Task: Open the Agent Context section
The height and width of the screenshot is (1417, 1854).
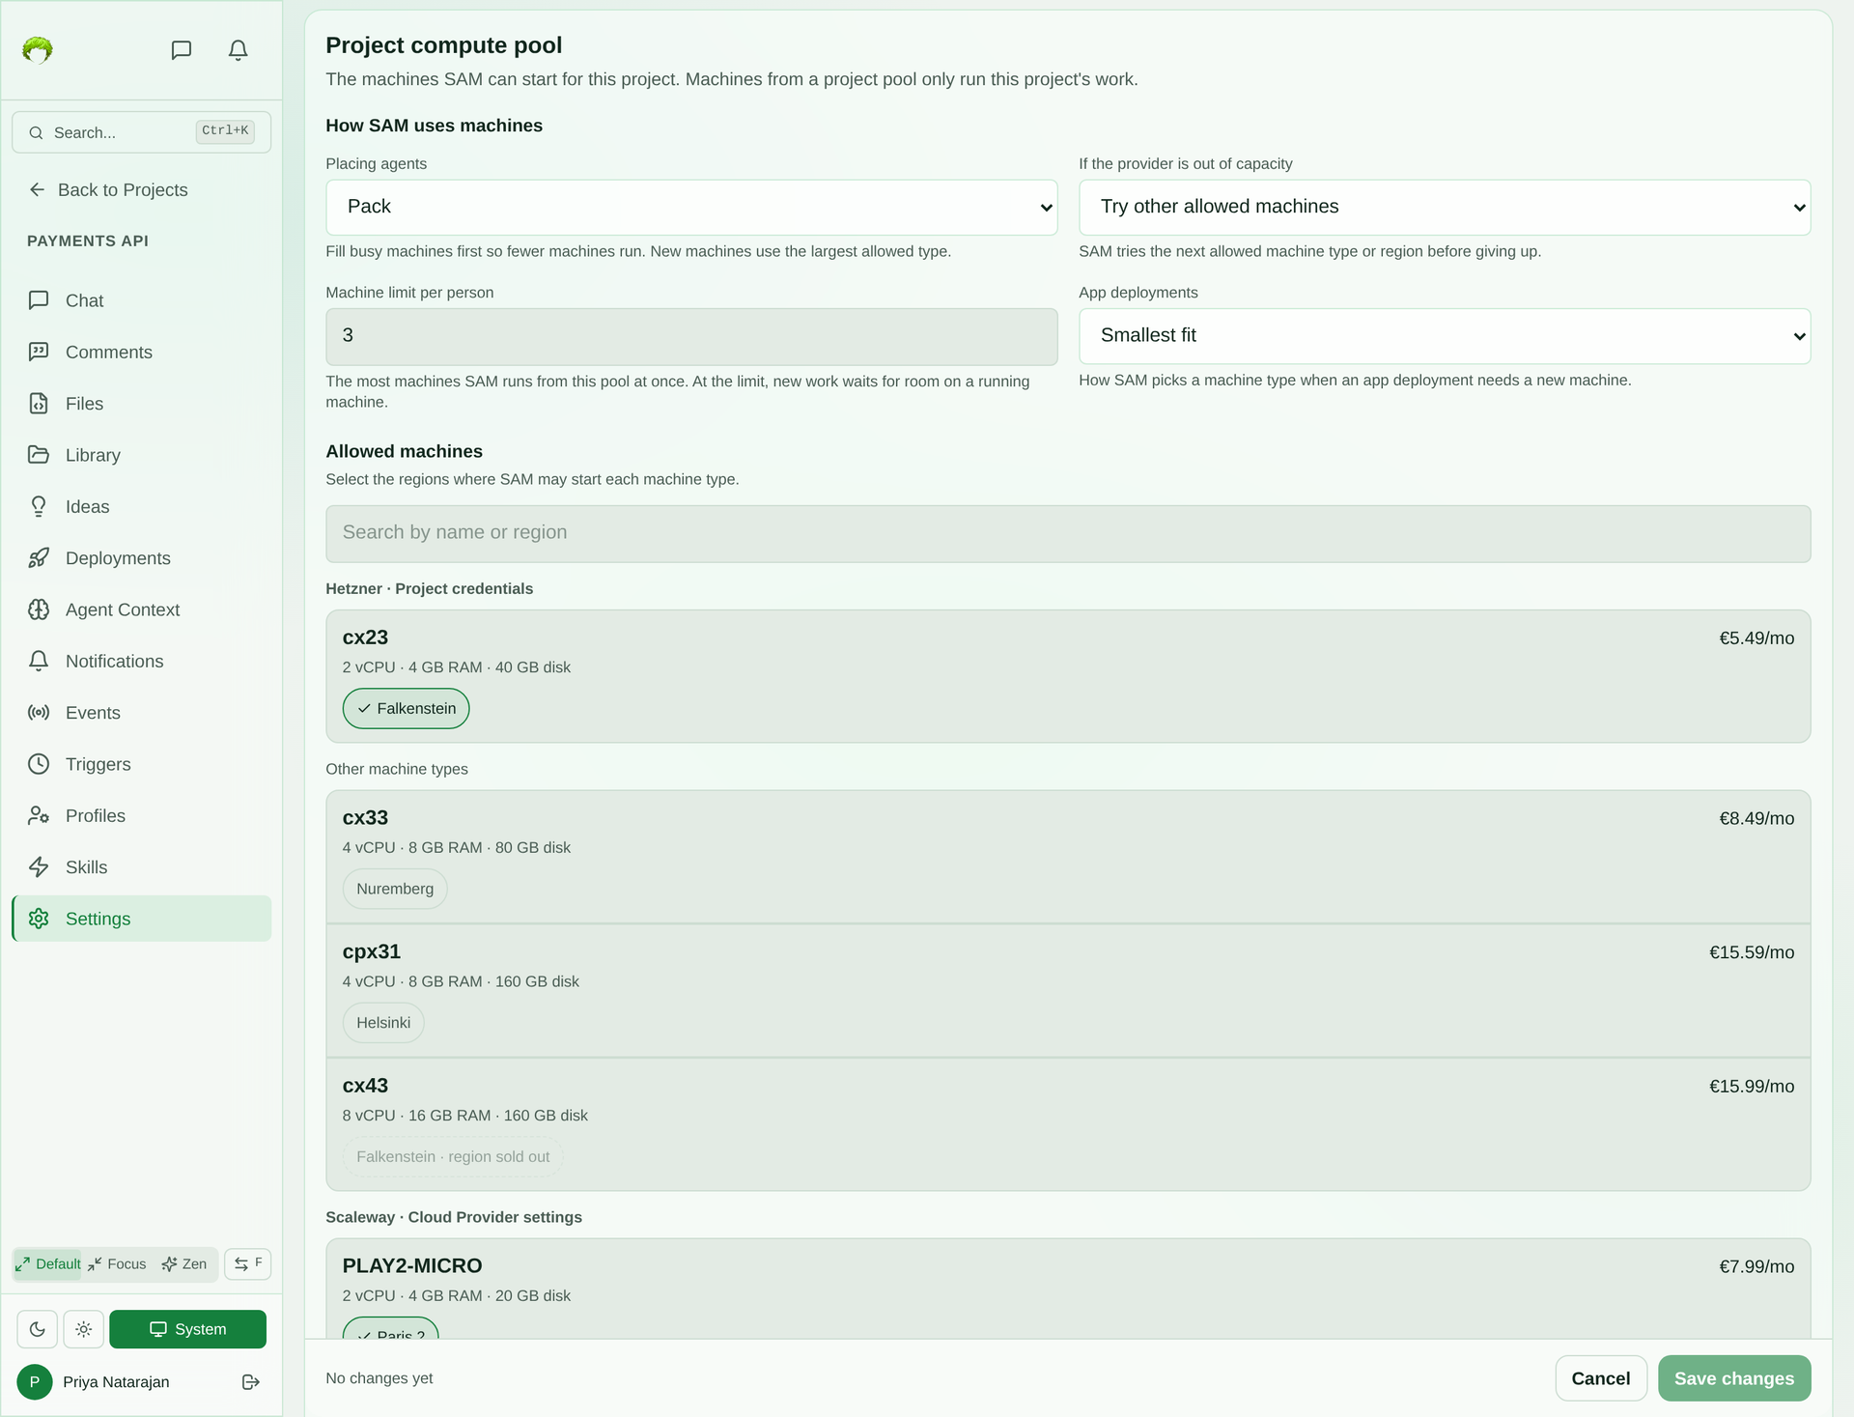Action: [x=142, y=609]
